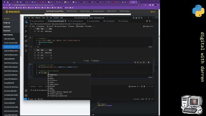The height and width of the screenshot is (116, 206).
Task: Click the master branch in status bar
Action: (x=31, y=99)
